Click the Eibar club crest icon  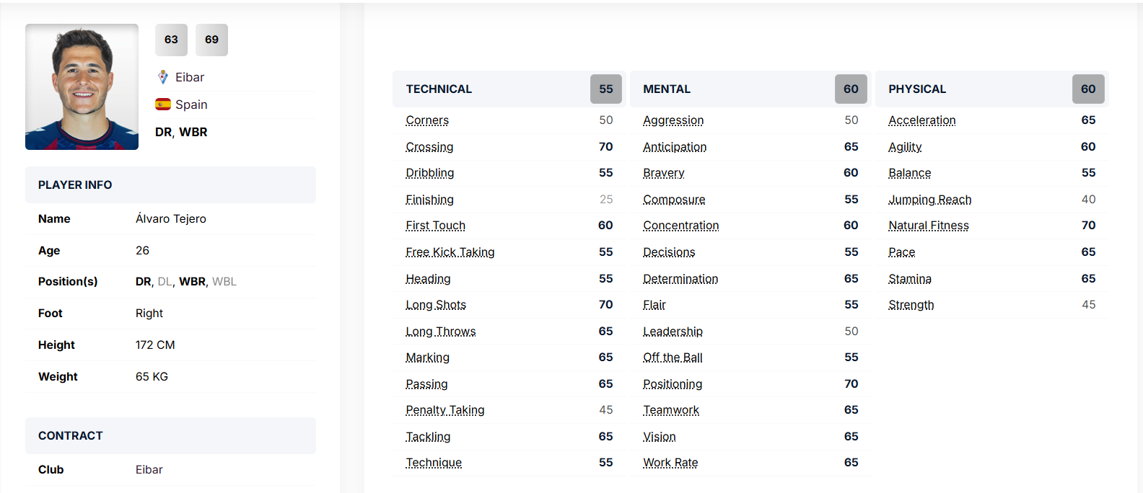163,77
